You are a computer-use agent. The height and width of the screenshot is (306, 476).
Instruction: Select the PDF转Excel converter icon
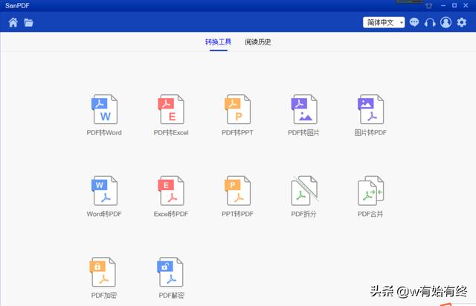(x=171, y=110)
